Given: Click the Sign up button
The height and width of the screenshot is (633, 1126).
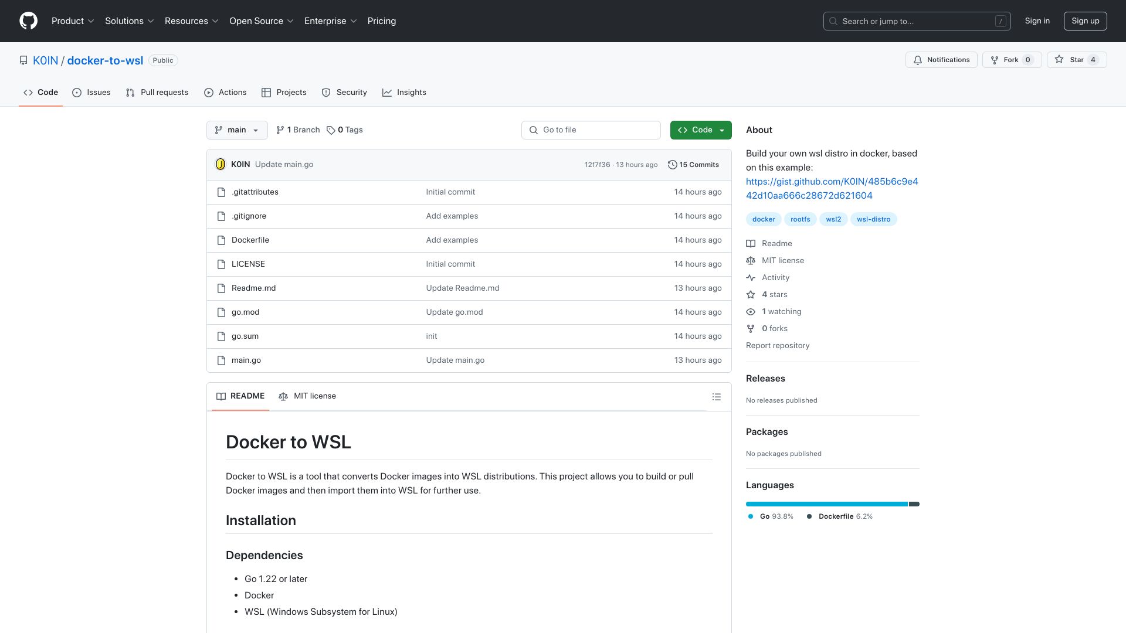Looking at the screenshot, I should (1085, 21).
